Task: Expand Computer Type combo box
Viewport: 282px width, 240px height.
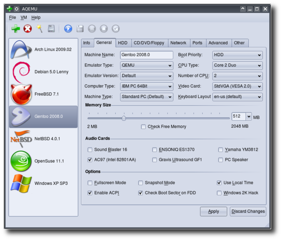Action: pyautogui.click(x=147, y=86)
